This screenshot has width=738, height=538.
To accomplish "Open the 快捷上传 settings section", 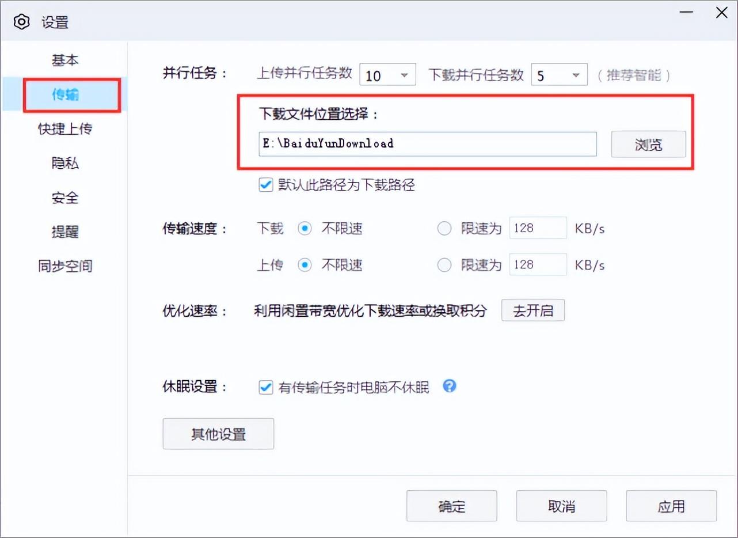I will tap(65, 128).
